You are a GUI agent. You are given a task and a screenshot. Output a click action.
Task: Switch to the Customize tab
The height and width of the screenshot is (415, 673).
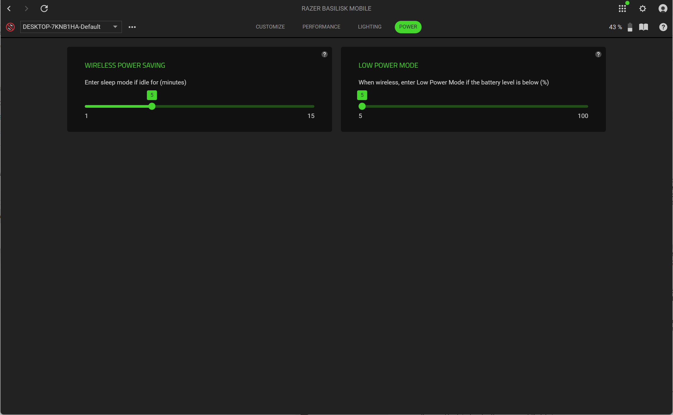click(270, 27)
